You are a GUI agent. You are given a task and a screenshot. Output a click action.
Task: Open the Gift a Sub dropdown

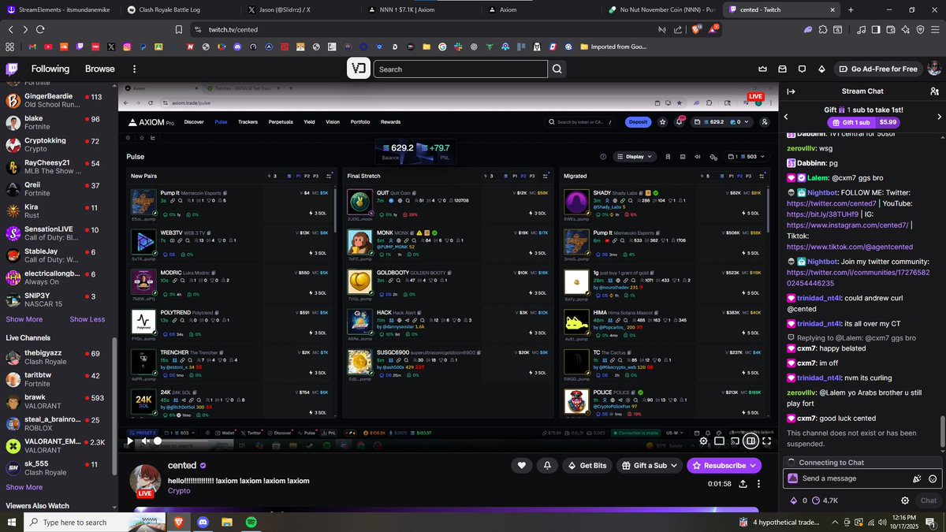coord(650,466)
